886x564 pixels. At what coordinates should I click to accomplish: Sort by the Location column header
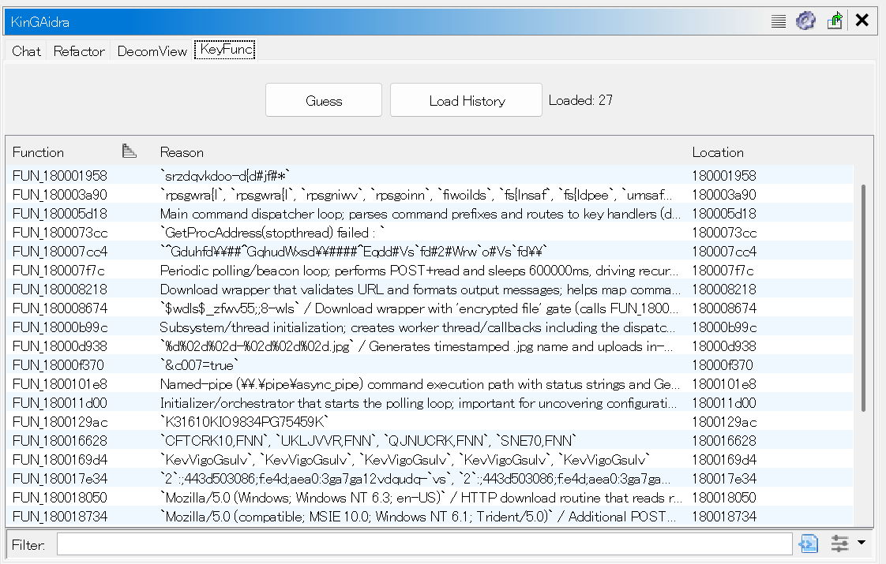(718, 152)
